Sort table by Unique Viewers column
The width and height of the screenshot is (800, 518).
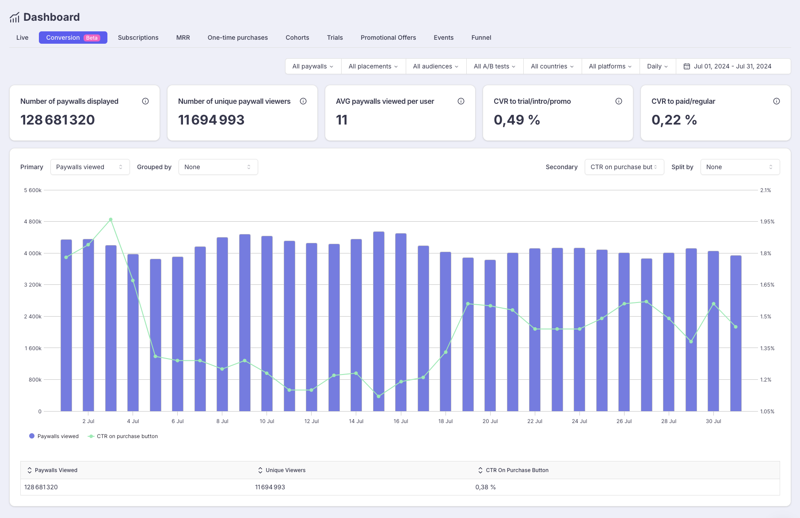pos(282,470)
